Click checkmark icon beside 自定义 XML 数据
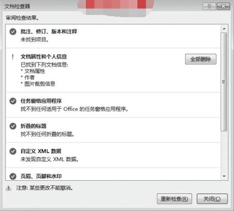 pyautogui.click(x=13, y=152)
